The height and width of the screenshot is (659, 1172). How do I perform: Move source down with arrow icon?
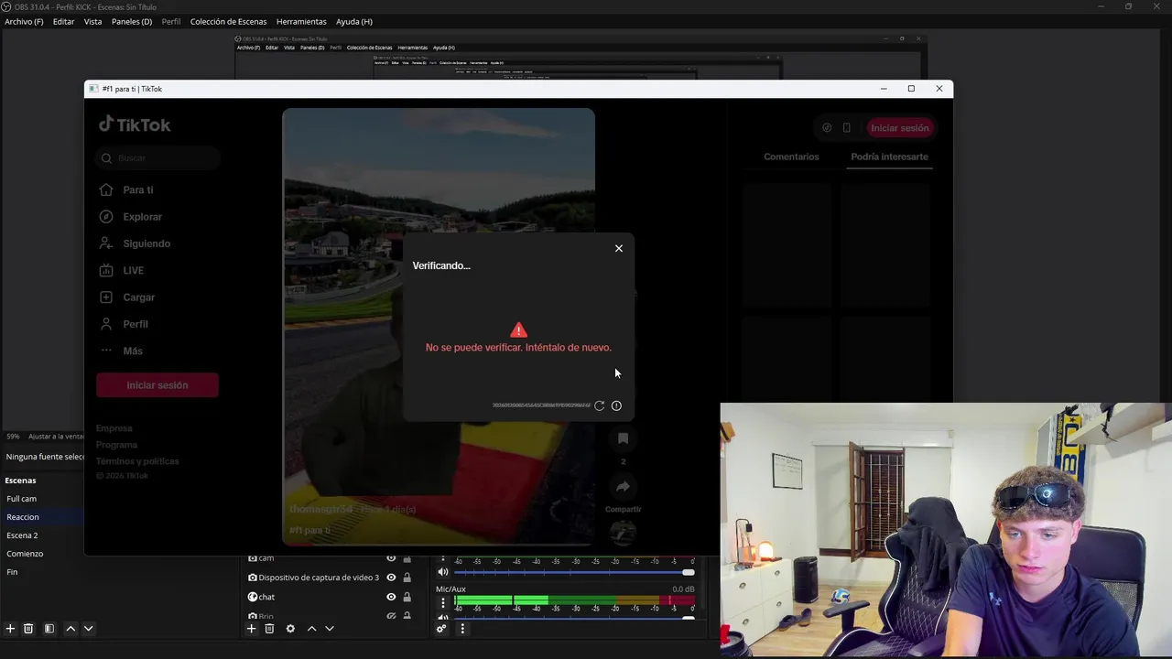click(x=330, y=629)
